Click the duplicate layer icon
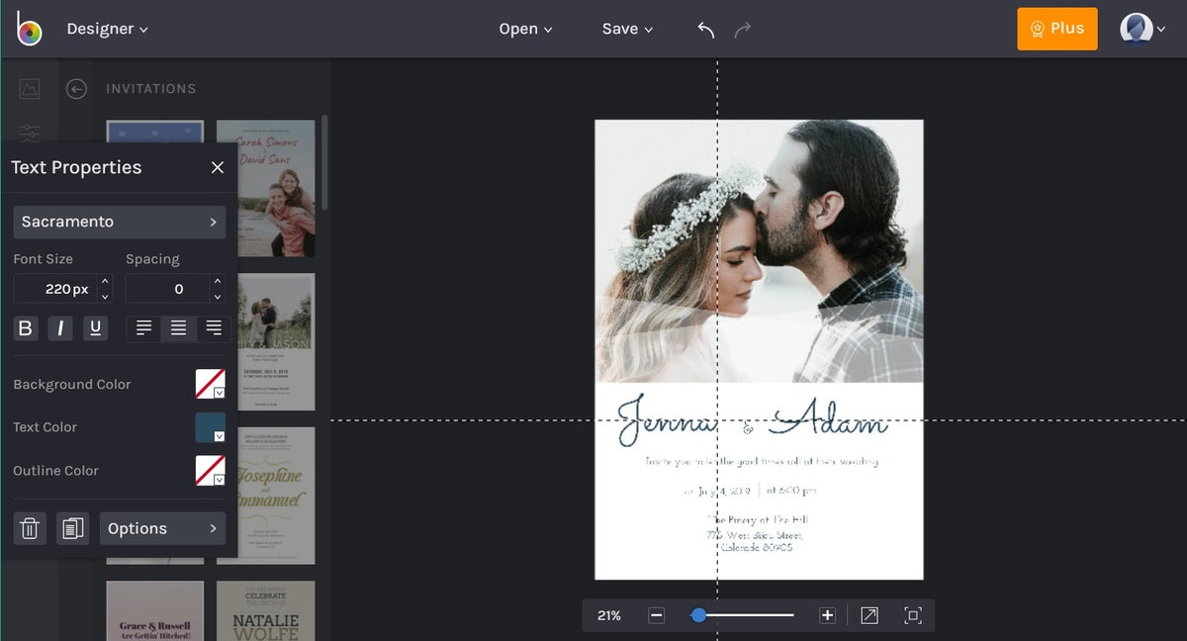Screen dimensions: 1187x641 point(72,528)
